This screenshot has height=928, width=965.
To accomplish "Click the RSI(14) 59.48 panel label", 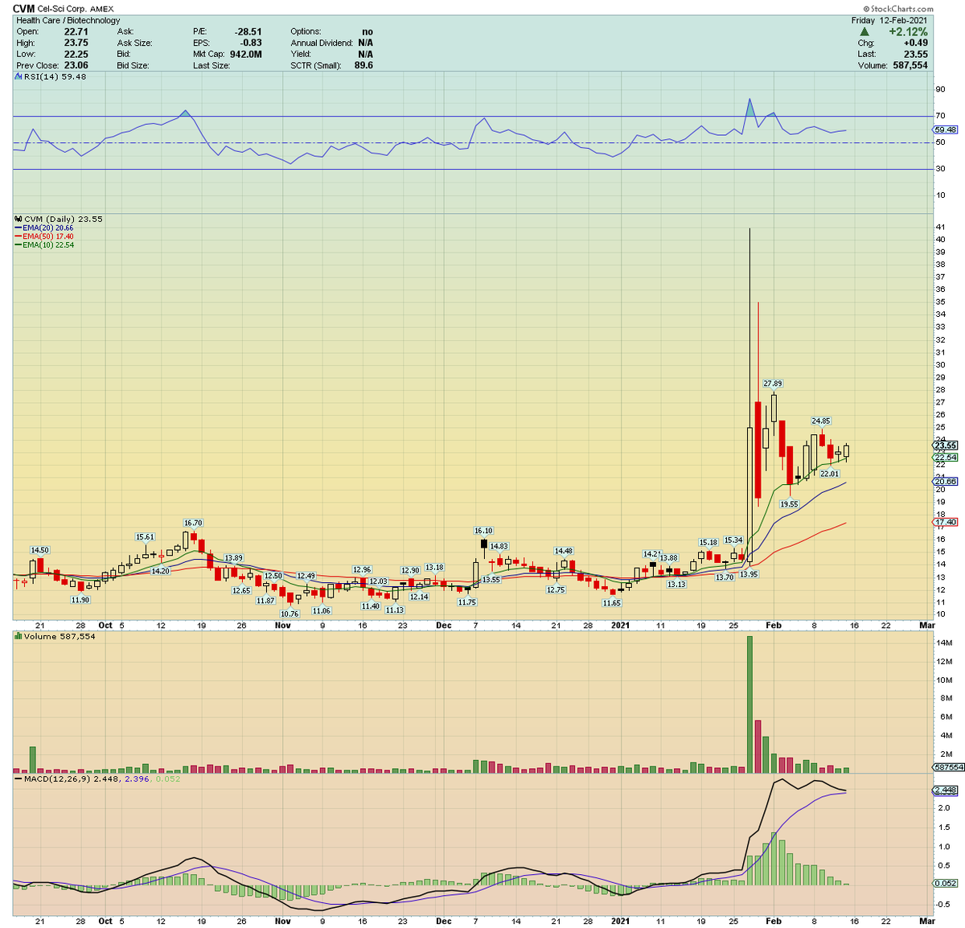I will tap(55, 77).
